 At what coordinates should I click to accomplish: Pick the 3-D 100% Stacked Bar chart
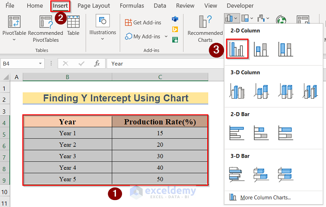(x=285, y=174)
